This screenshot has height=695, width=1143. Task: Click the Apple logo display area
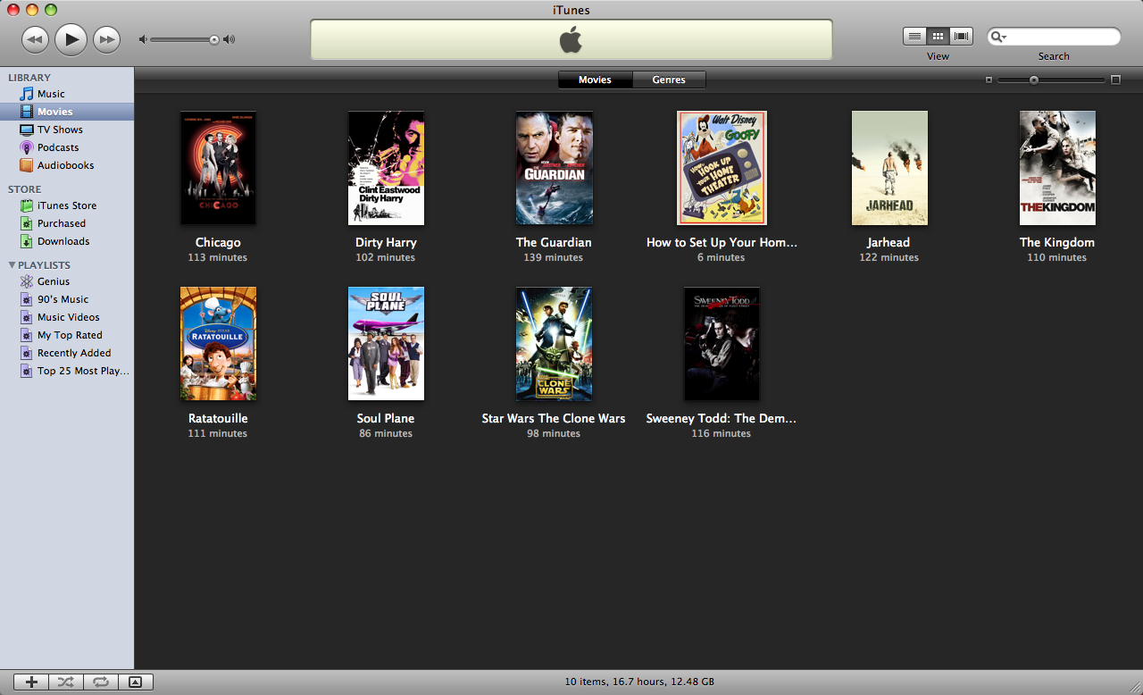(x=571, y=40)
